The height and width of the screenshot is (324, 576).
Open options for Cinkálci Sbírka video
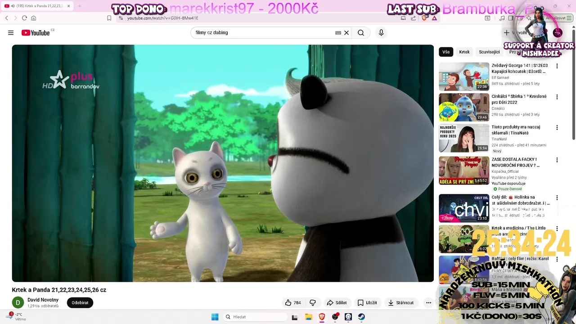[x=557, y=97]
